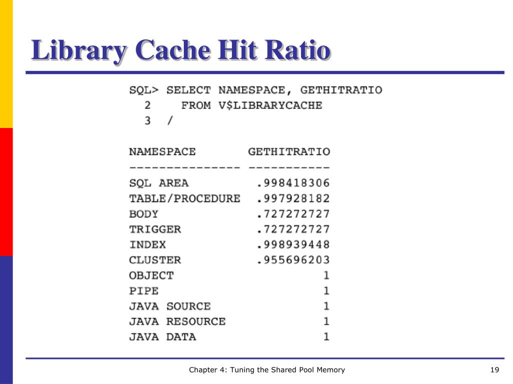Select the 'PIPE' namespace entry

(144, 291)
